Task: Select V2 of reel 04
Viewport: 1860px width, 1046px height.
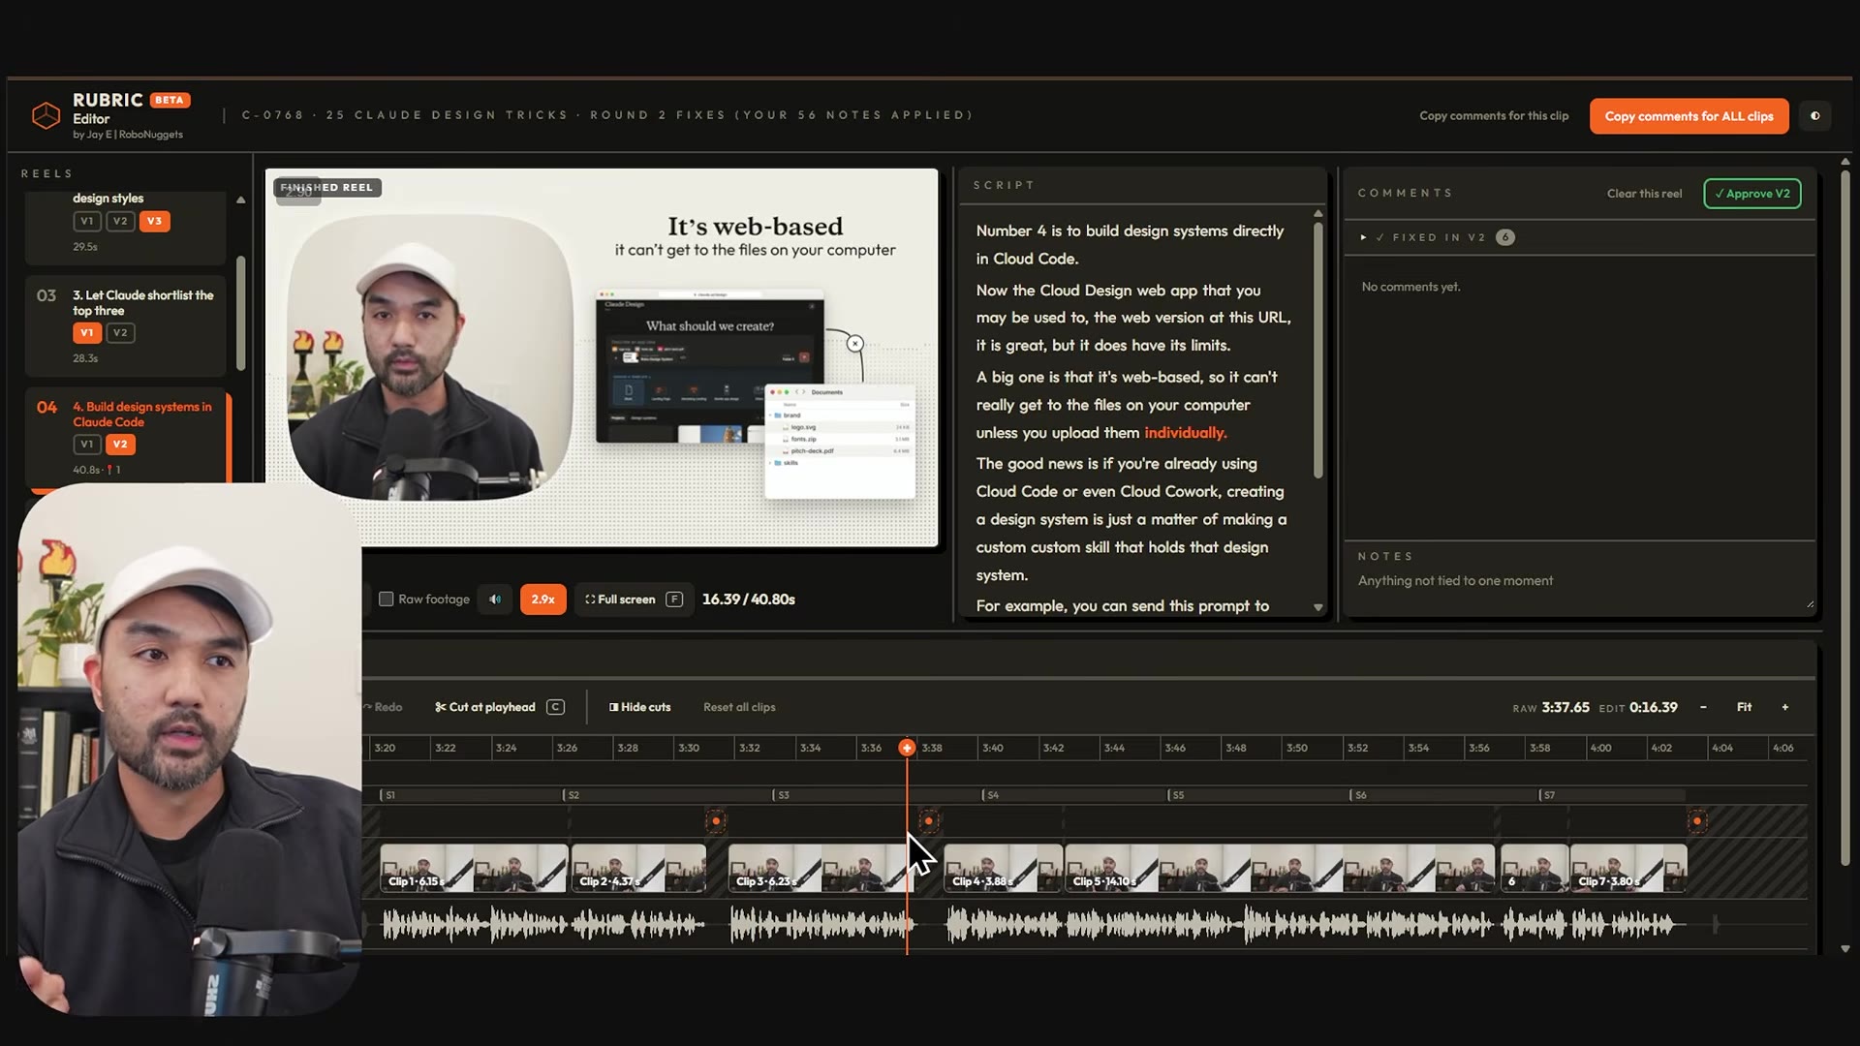Action: coord(120,444)
